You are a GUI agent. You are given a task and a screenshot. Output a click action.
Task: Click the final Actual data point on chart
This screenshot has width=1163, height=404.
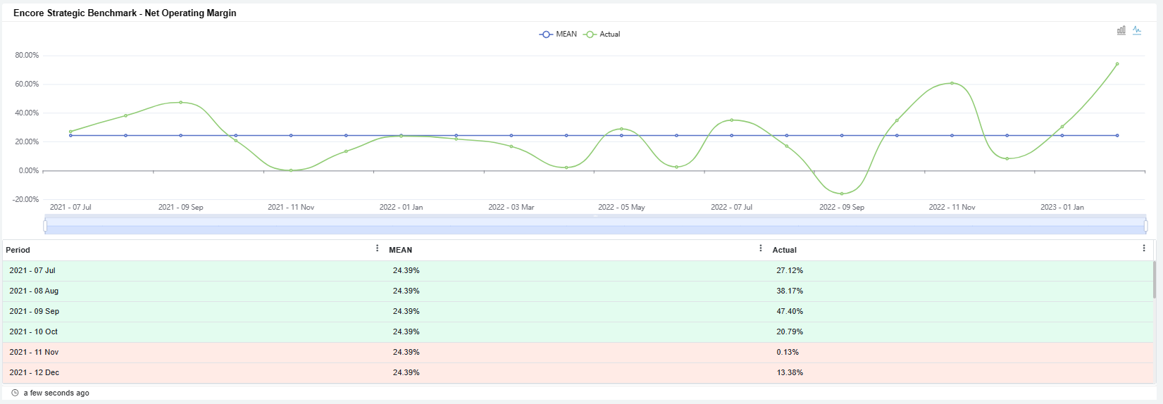[1117, 64]
